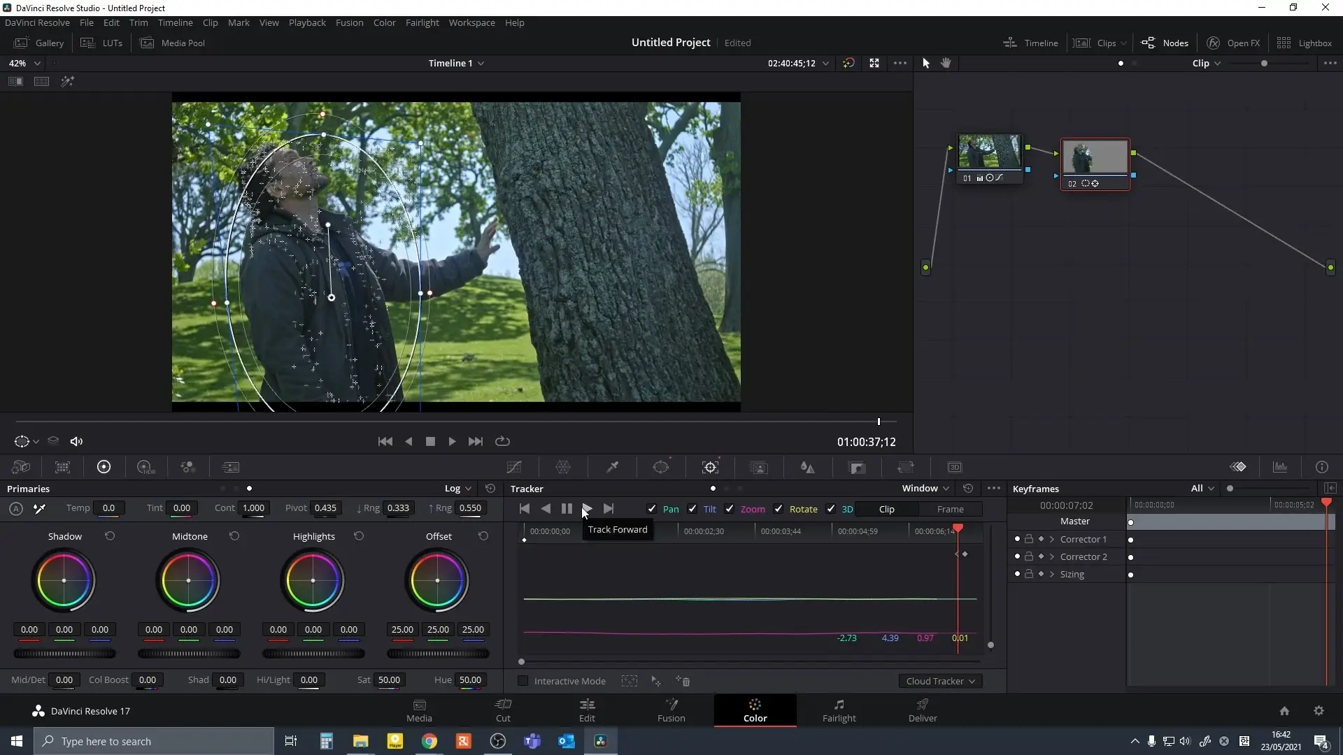Select the Color Wheels palette icon

104,467
